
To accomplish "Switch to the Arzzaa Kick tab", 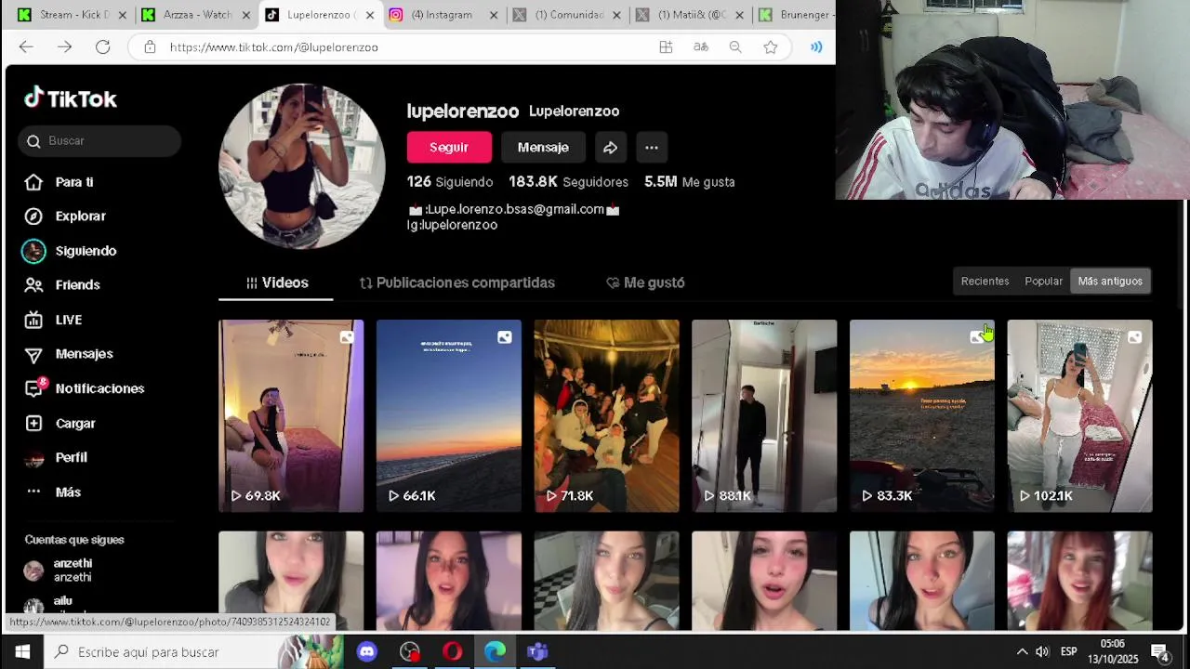I will 196,15.
